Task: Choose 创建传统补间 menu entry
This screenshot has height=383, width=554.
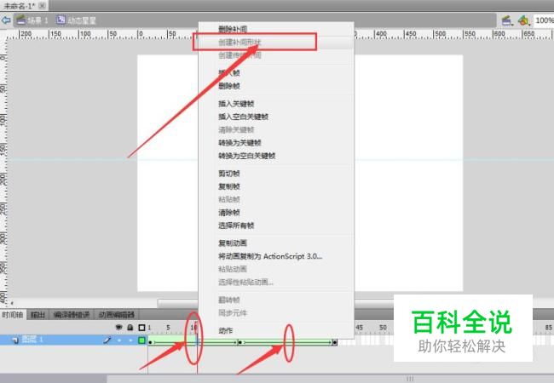Action: tap(239, 55)
